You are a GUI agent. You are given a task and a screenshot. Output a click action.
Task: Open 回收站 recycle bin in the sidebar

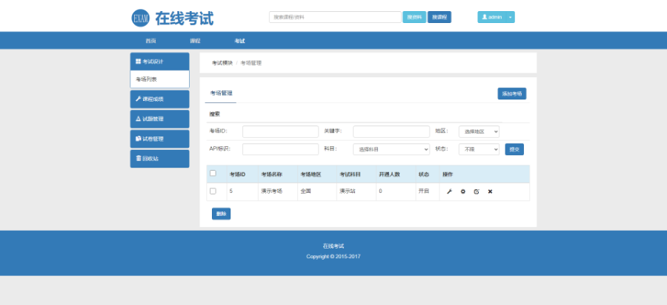pyautogui.click(x=159, y=159)
